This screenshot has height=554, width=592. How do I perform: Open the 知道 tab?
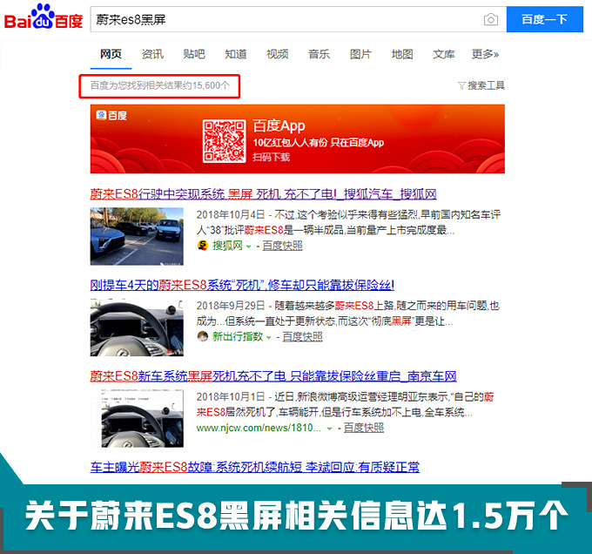236,54
